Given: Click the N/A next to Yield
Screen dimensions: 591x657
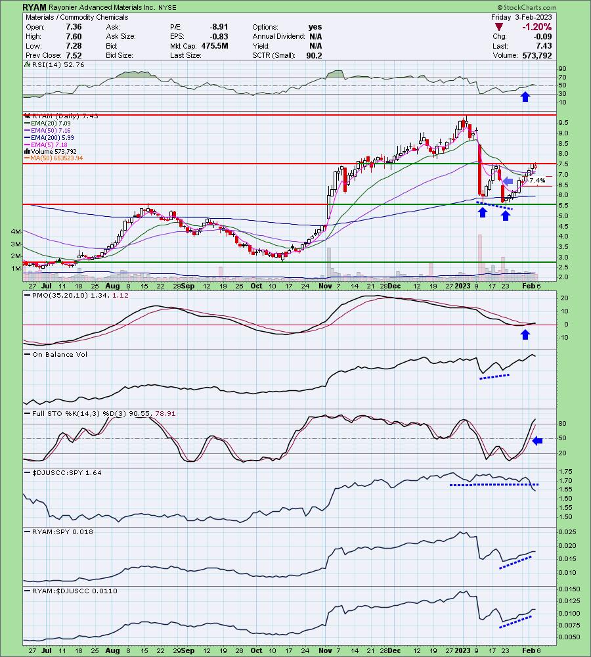Looking at the screenshot, I should [x=316, y=46].
